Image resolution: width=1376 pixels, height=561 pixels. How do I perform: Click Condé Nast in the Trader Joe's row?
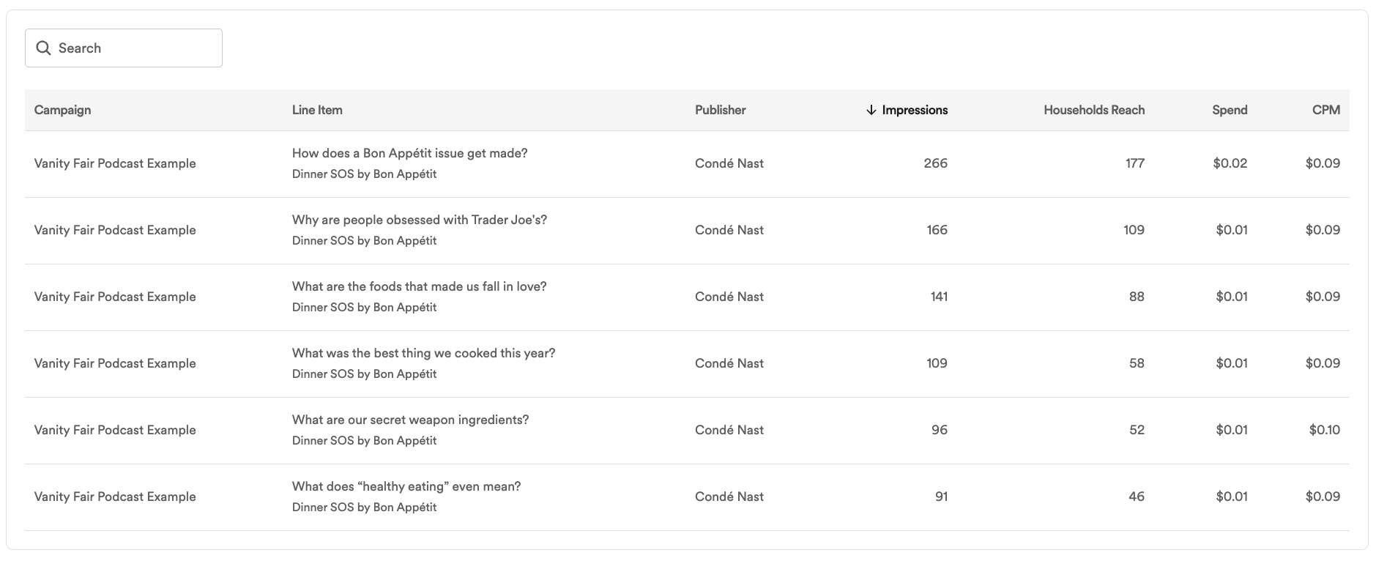coord(729,230)
